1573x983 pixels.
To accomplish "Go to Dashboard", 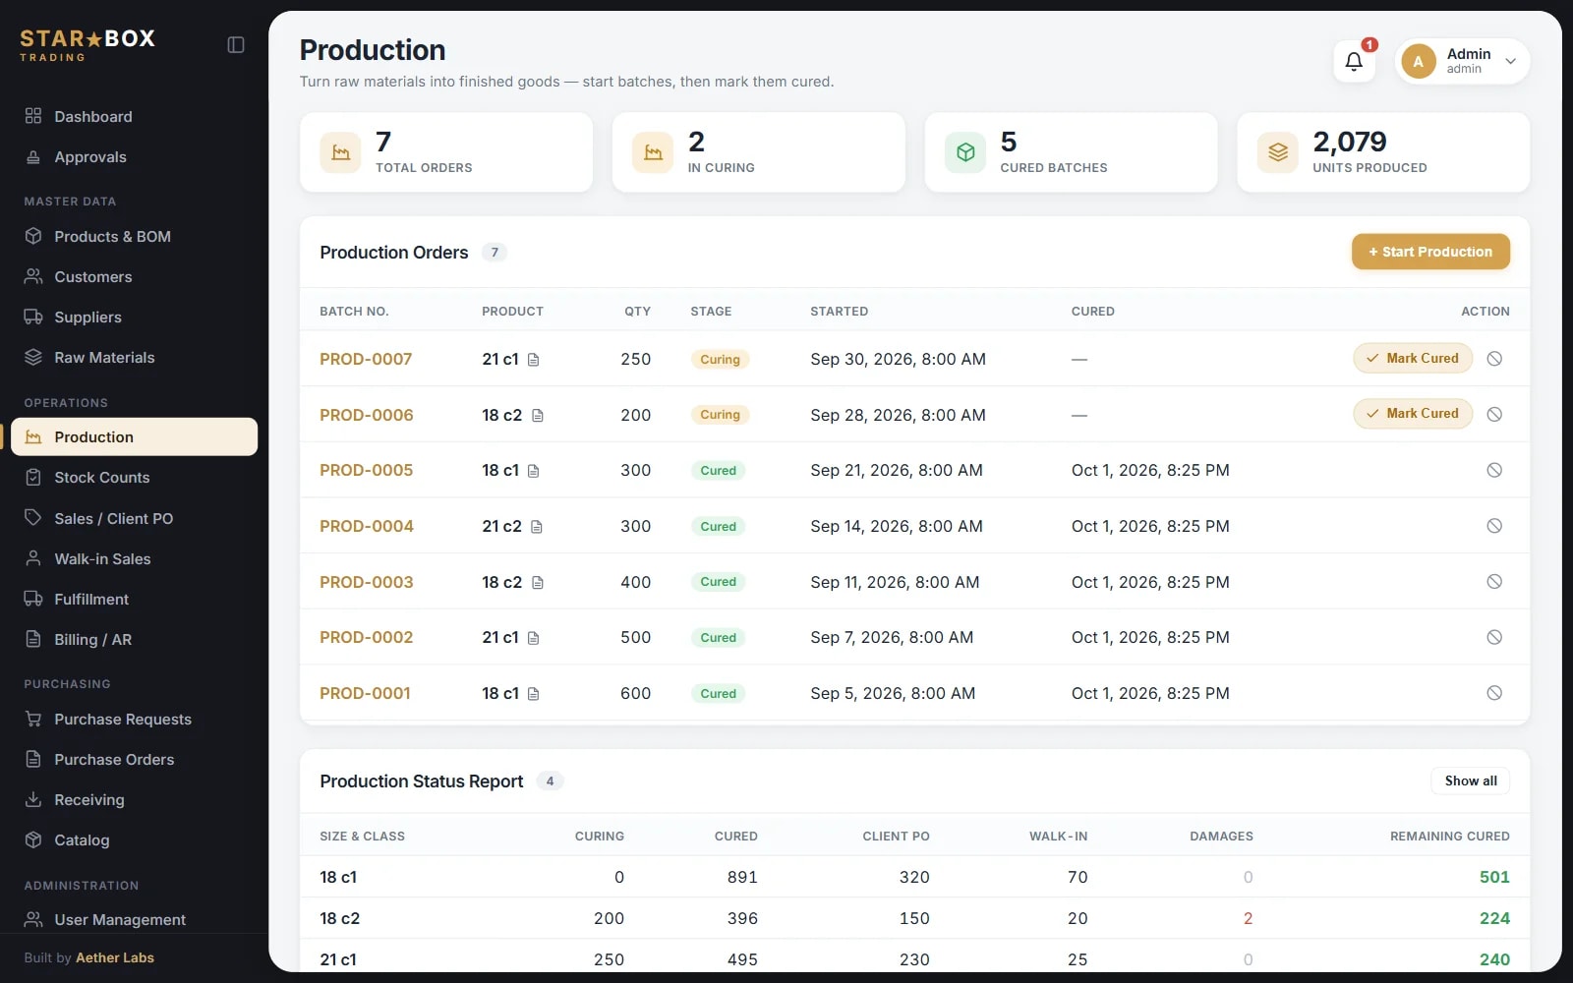I will coord(134,116).
